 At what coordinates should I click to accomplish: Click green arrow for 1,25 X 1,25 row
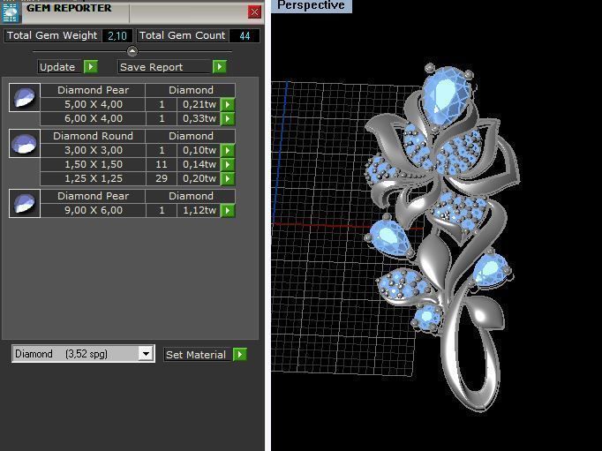(x=228, y=178)
